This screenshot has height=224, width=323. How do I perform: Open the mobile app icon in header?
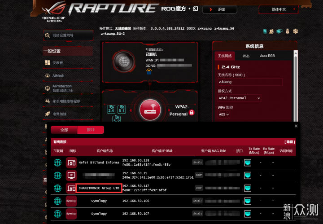click(x=265, y=31)
